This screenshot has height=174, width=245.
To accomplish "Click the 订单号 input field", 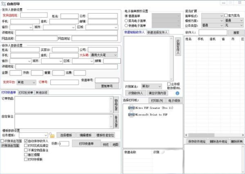I will (x=64, y=82).
